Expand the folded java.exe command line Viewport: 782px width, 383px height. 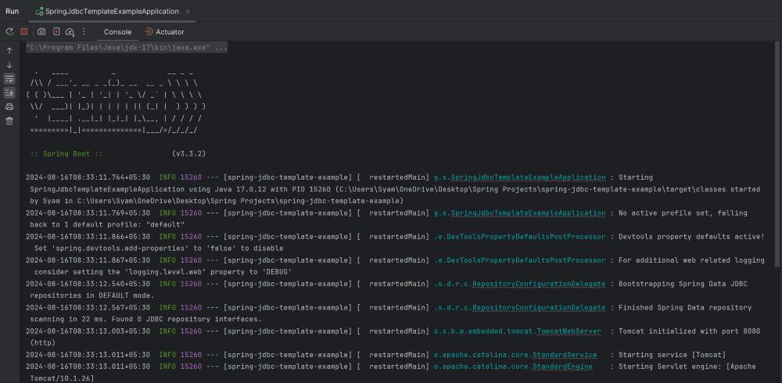click(127, 48)
